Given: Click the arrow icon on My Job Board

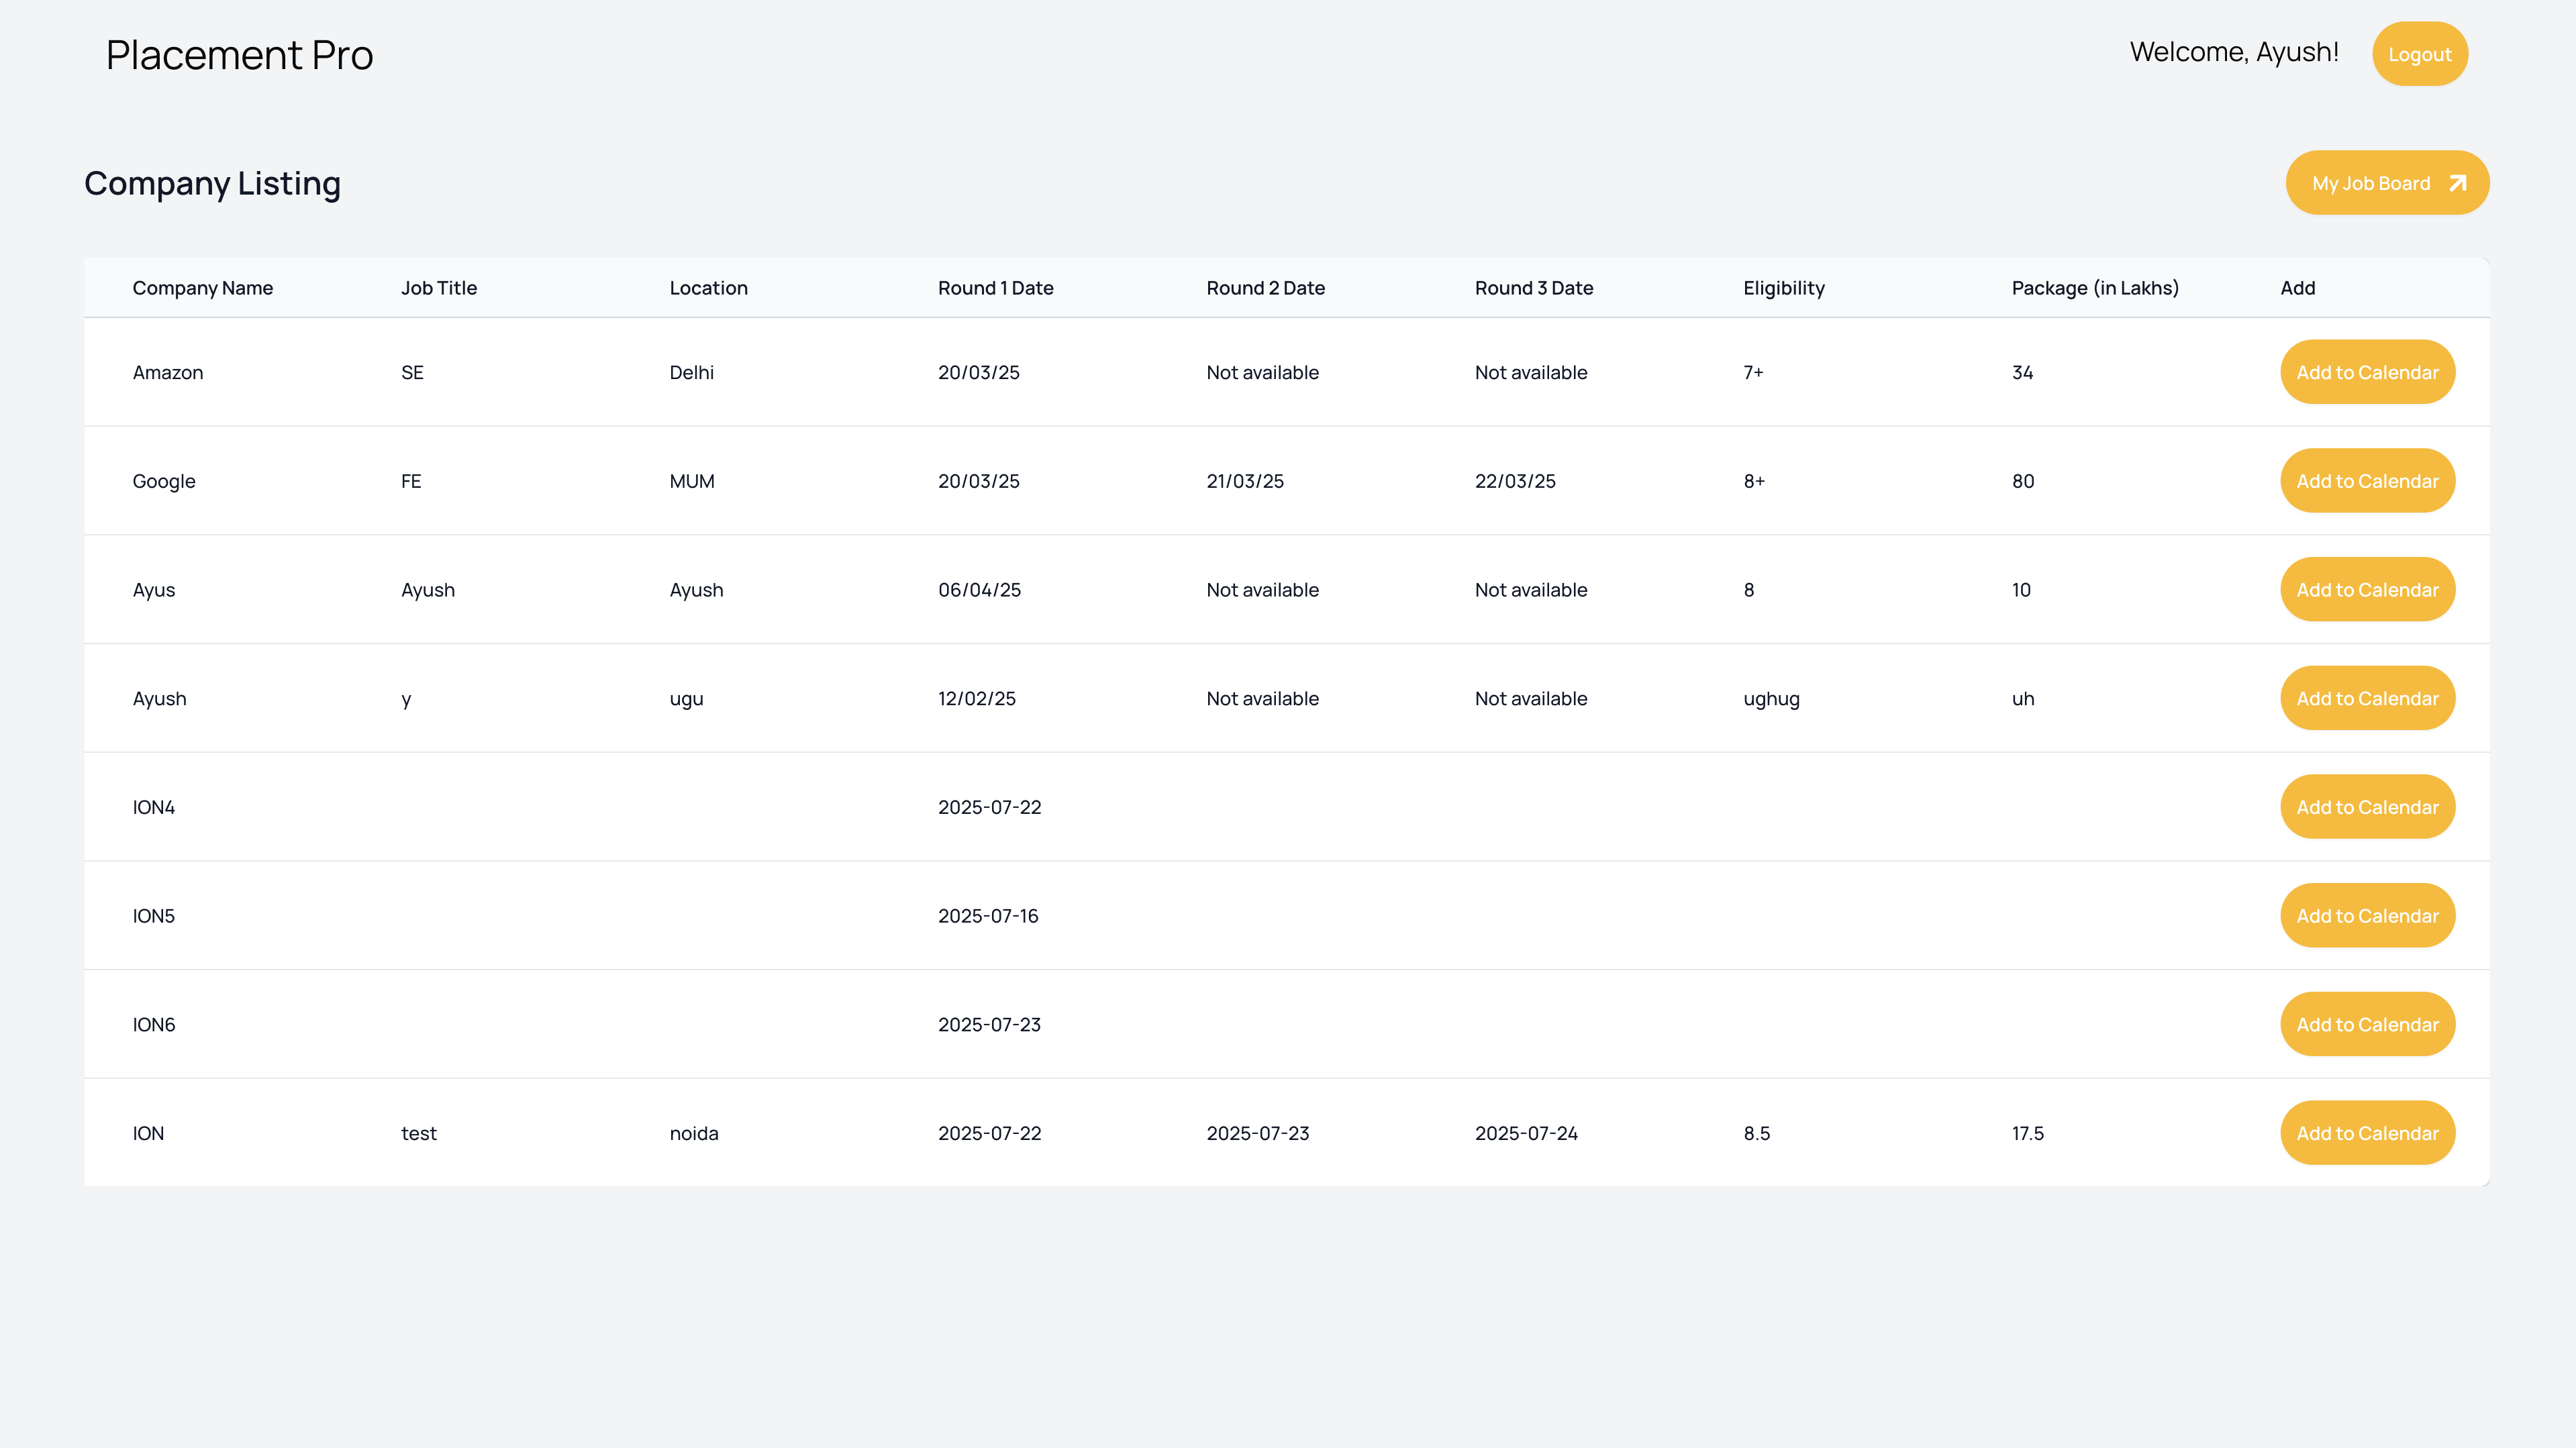Looking at the screenshot, I should 2457,183.
